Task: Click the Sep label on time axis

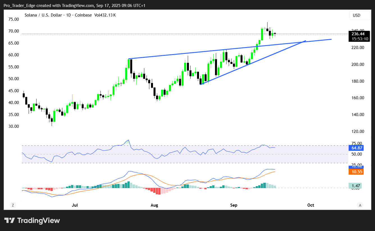Action: (234, 205)
